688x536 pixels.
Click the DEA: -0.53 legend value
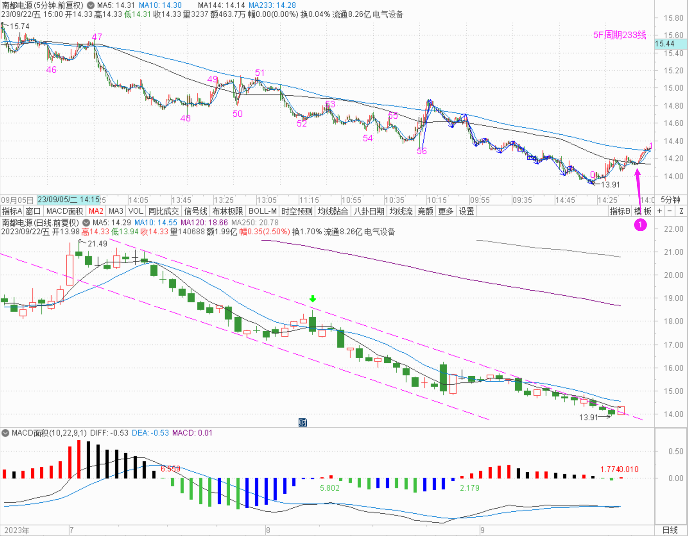pyautogui.click(x=150, y=433)
